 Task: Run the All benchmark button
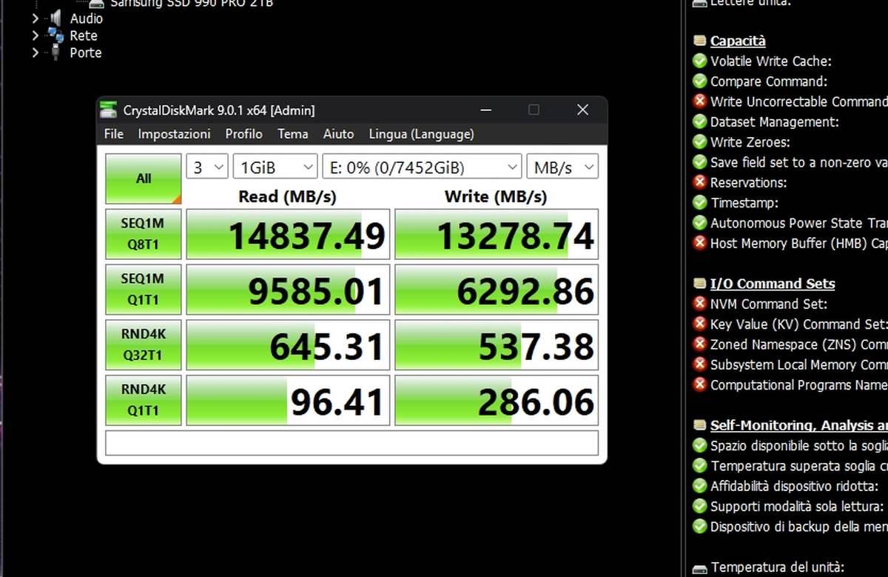pos(143,178)
